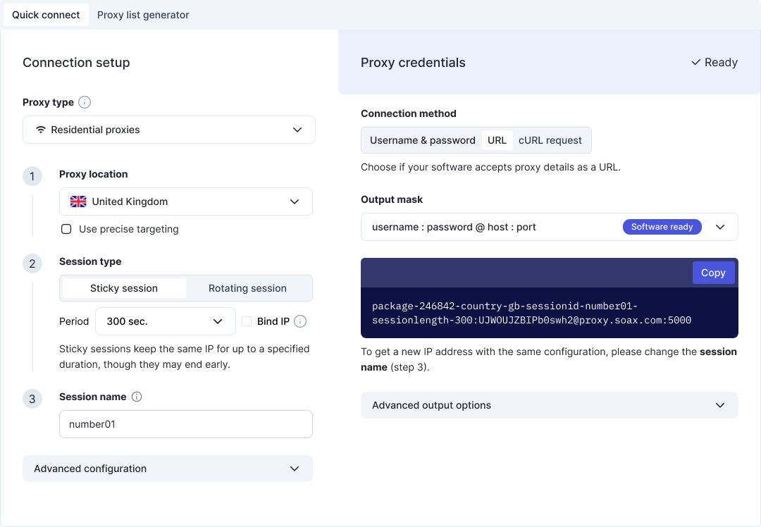Click the Software ready badge
This screenshot has height=527, width=761.
(662, 227)
